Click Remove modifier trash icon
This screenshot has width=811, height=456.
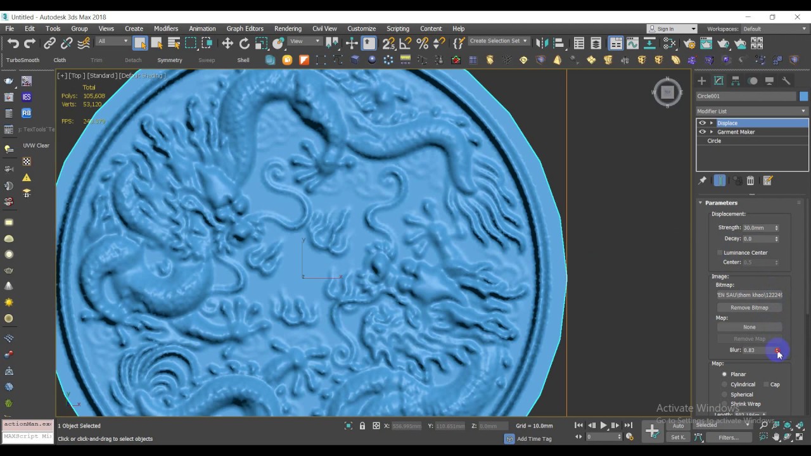[x=750, y=180]
